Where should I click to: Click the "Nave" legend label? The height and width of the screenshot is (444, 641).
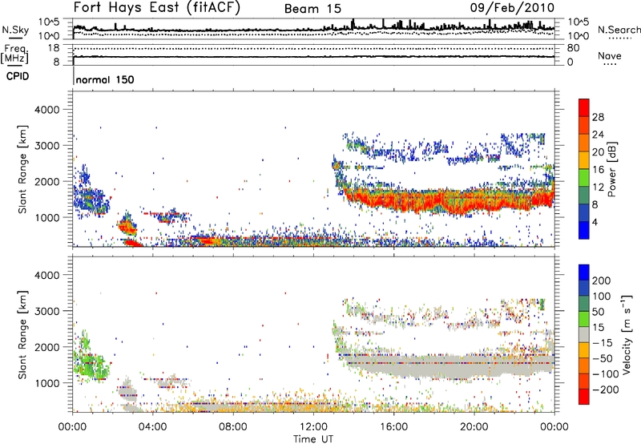tap(610, 55)
